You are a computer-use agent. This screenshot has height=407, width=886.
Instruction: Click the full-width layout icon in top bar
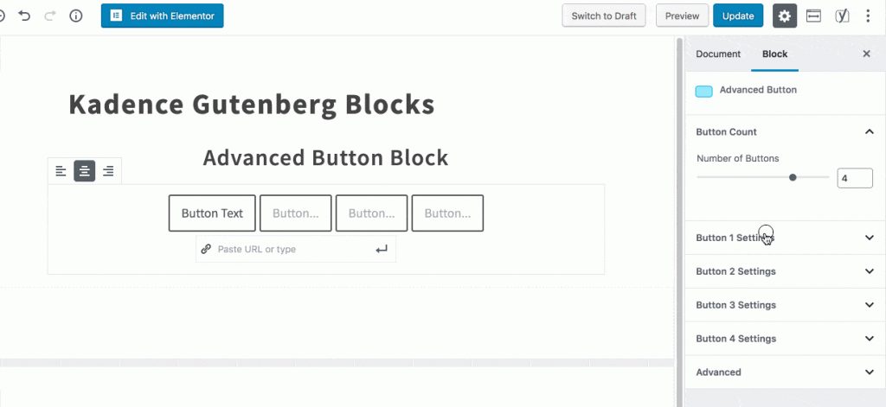click(813, 16)
